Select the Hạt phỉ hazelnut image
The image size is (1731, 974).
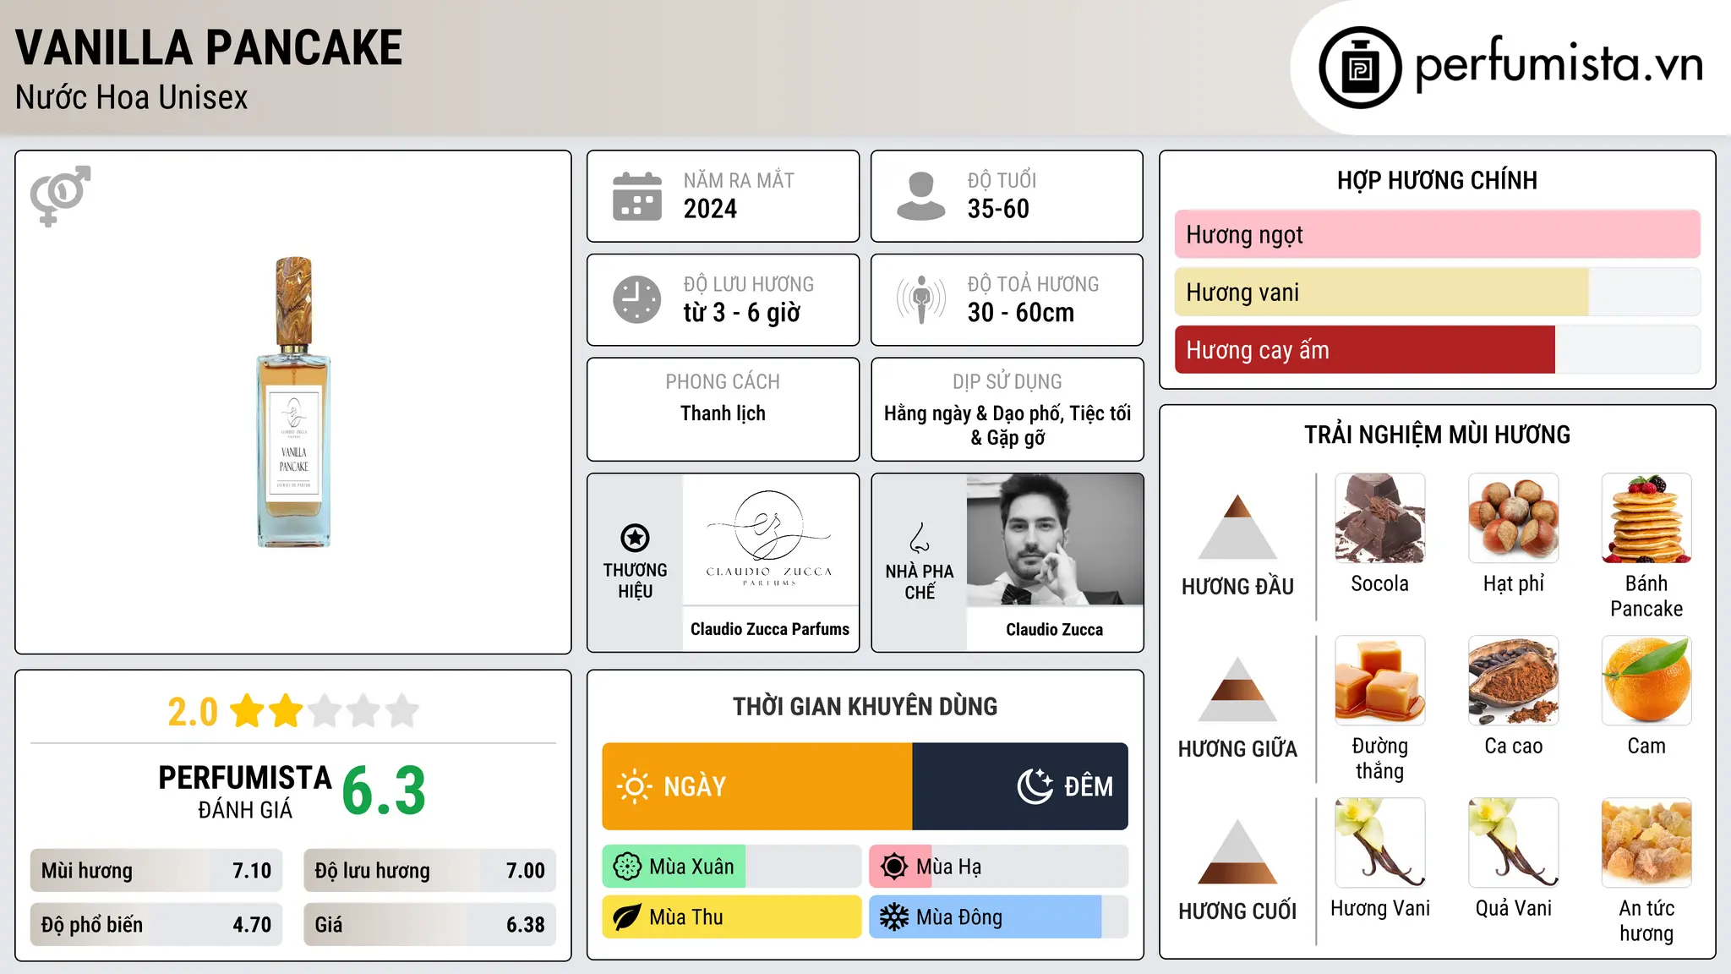[x=1514, y=517]
